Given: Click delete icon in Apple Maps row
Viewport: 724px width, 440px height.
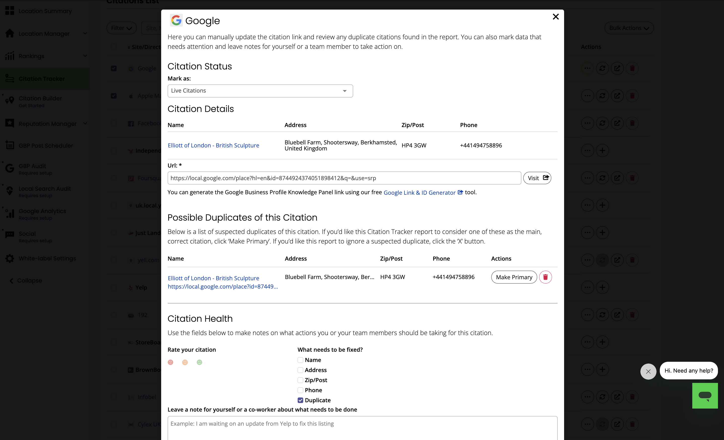Looking at the screenshot, I should pyautogui.click(x=632, y=96).
